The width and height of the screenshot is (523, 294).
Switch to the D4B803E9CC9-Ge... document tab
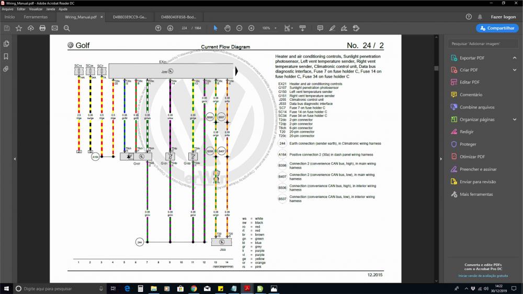[x=130, y=17]
